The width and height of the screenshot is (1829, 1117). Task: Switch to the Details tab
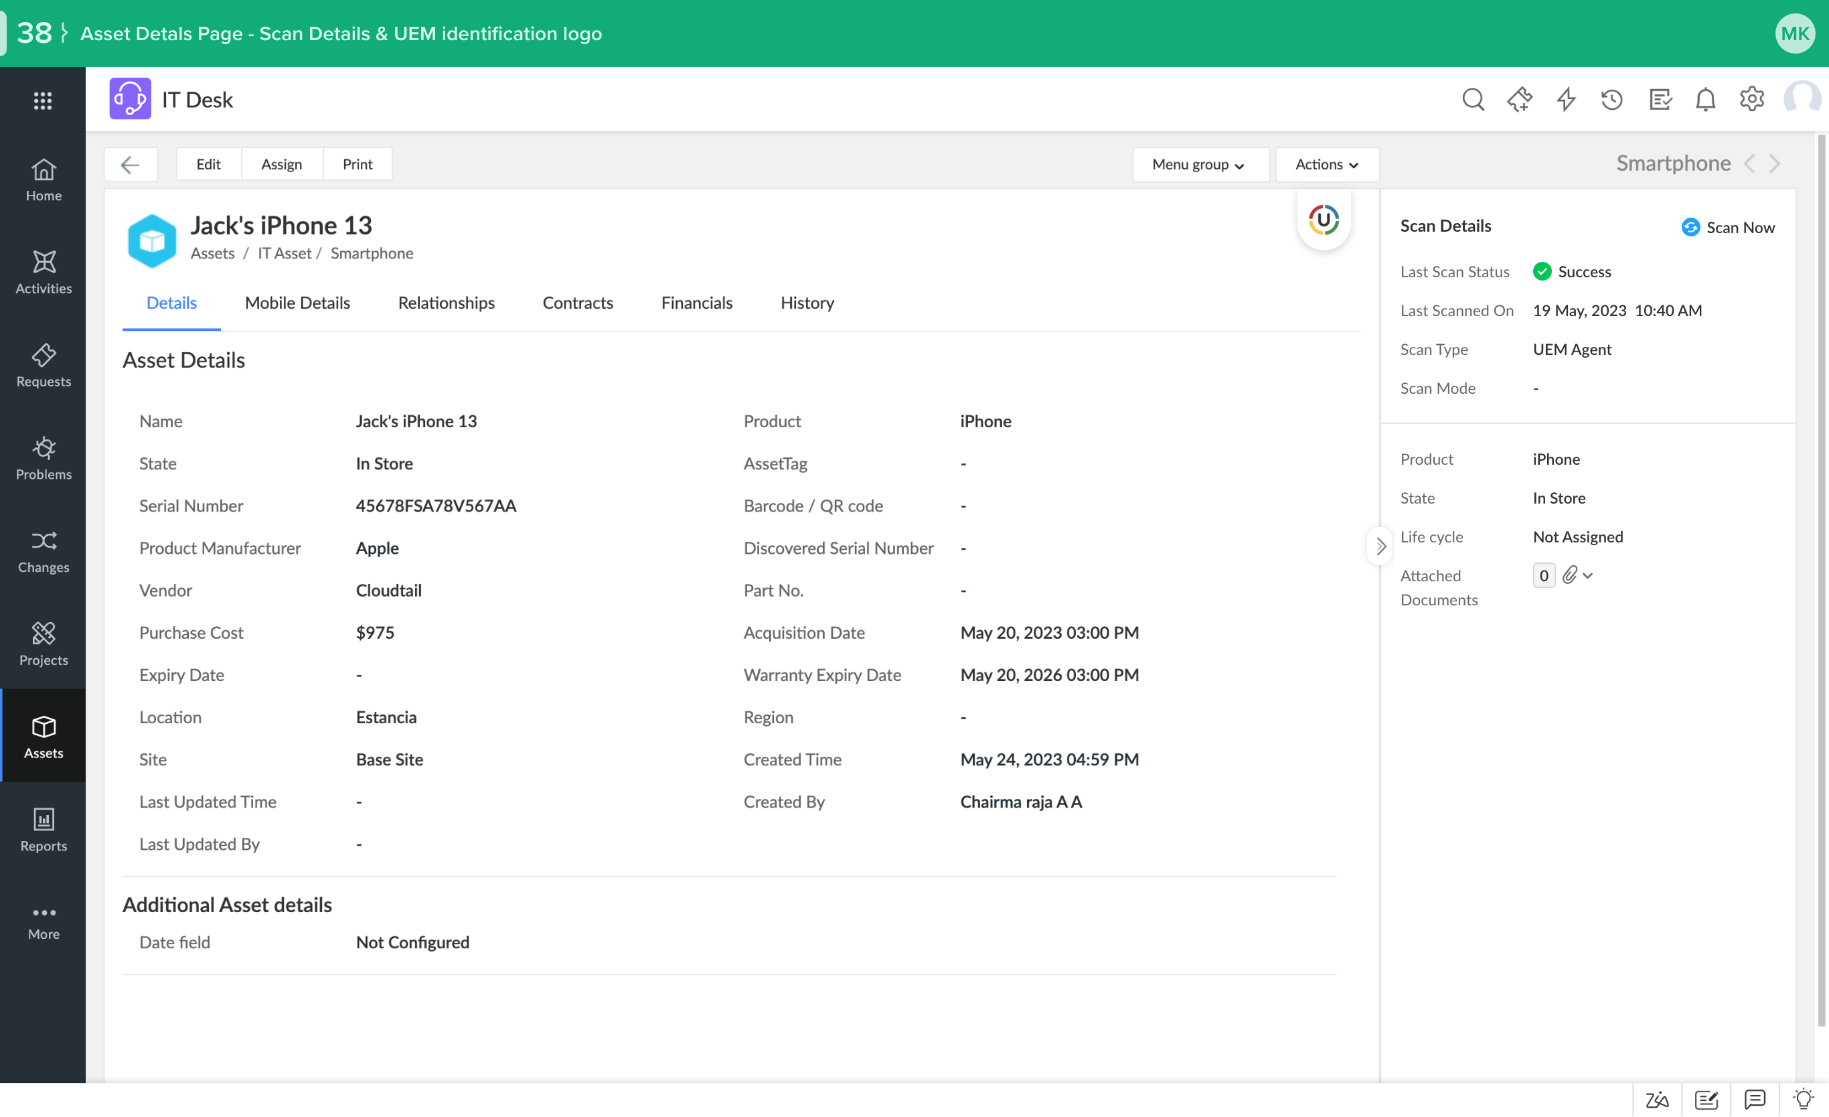pos(171,303)
